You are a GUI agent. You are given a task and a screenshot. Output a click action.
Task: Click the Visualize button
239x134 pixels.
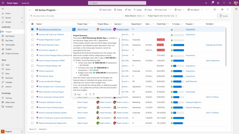(224, 16)
